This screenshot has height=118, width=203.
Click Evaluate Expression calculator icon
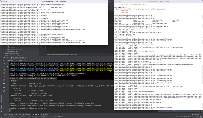[x=41, y=60]
